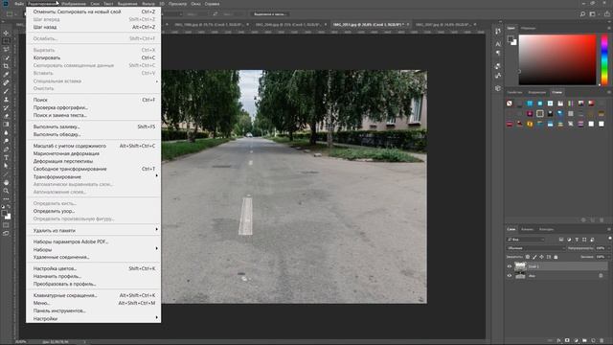Click create adjustment layer icon
The height and width of the screenshot is (345, 613).
[x=576, y=341]
